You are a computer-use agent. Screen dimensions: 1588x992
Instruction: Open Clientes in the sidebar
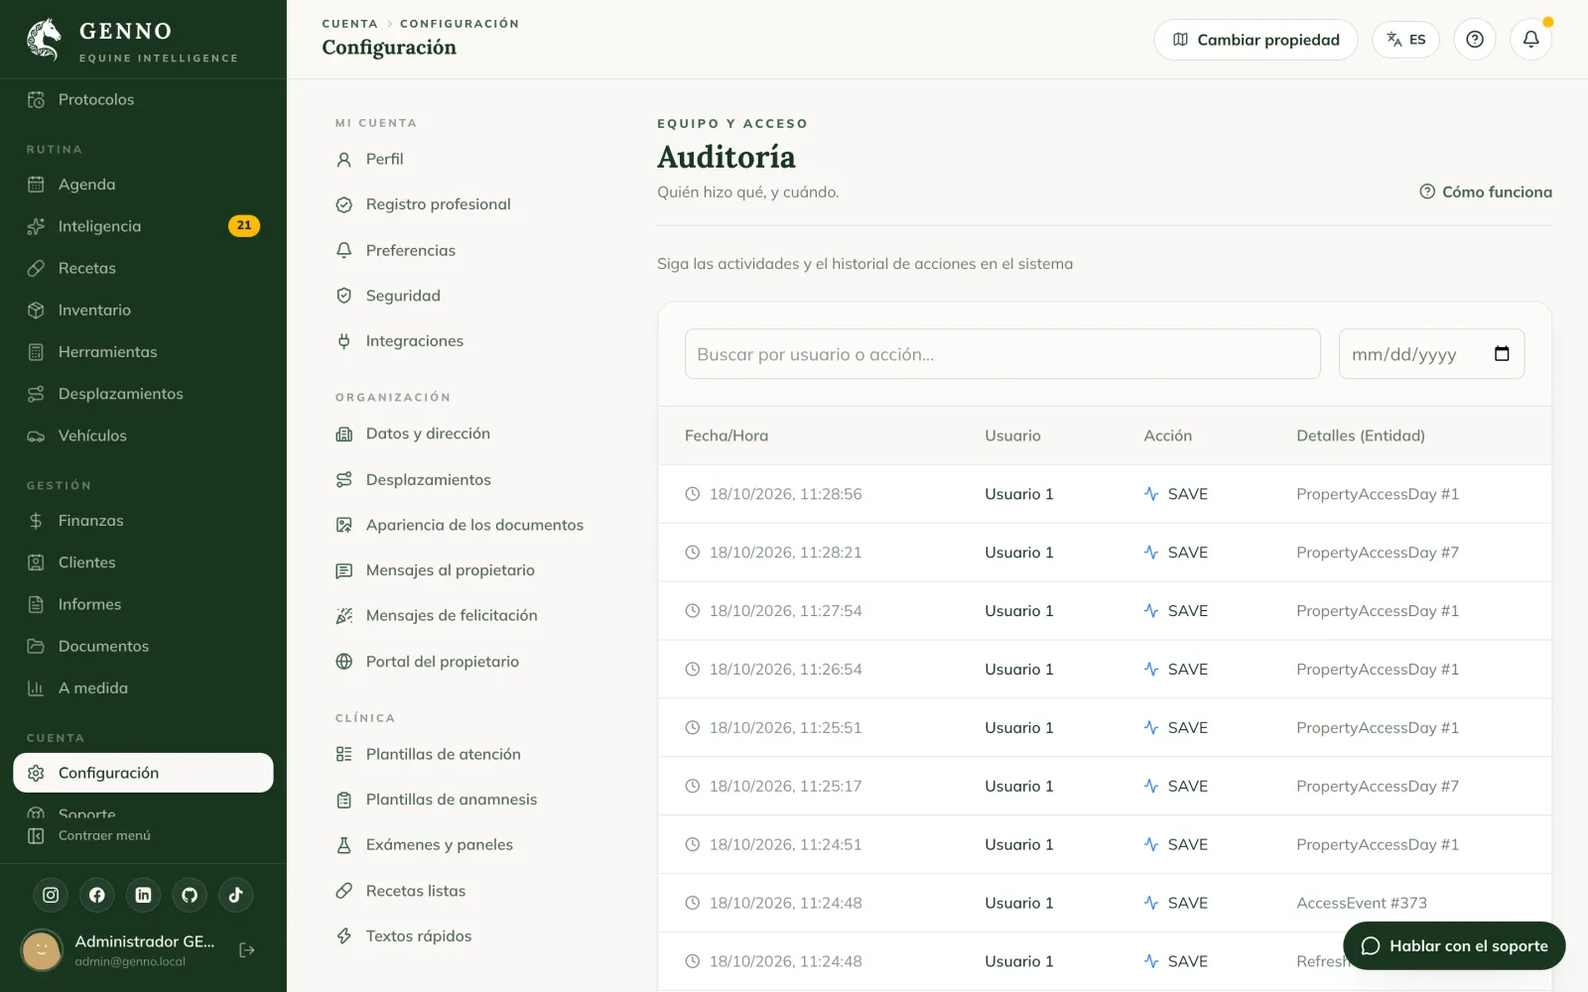pos(143,562)
